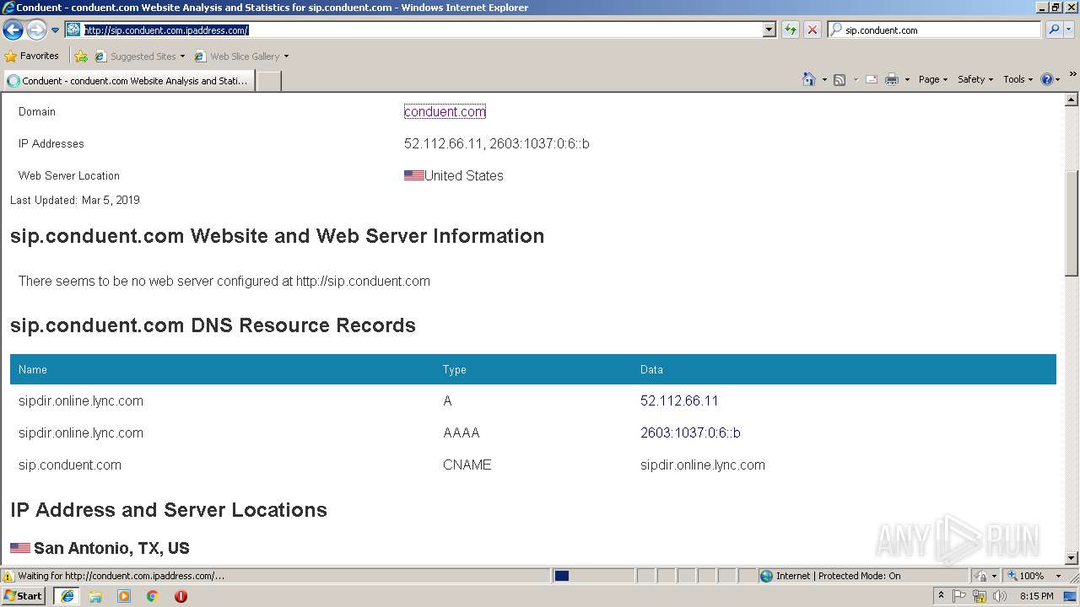Expand the Print options dropdown arrow
This screenshot has height=607, width=1080.
(907, 79)
